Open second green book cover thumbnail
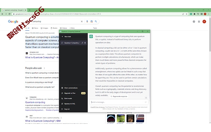Screen dimensions: 211x132 coord(121,118)
